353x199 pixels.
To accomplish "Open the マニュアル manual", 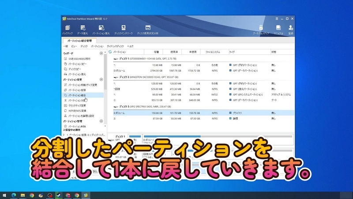I will pyautogui.click(x=278, y=30).
